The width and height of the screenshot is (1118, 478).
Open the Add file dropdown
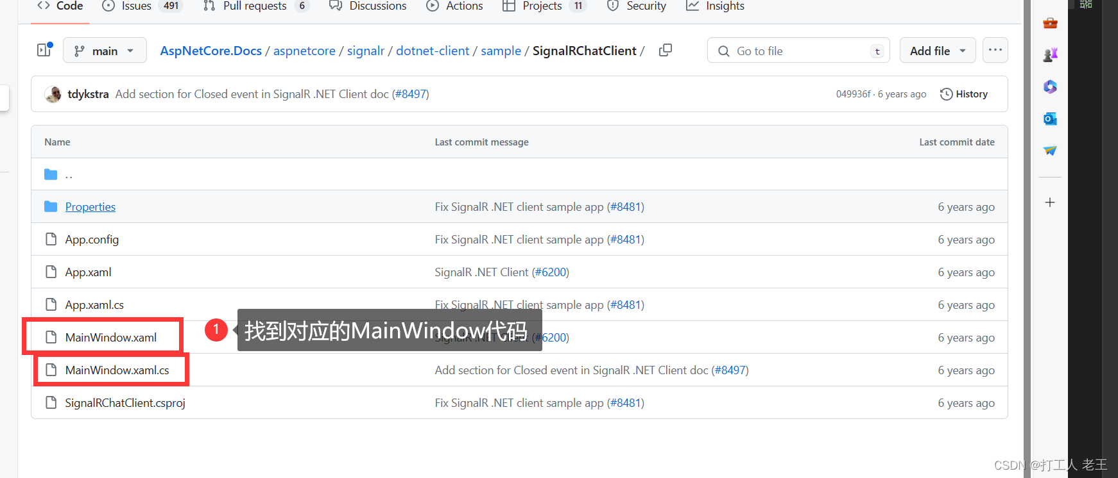(938, 51)
